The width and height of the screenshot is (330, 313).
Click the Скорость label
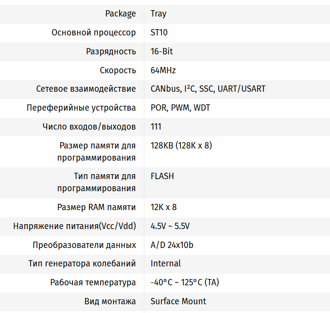[x=118, y=70]
